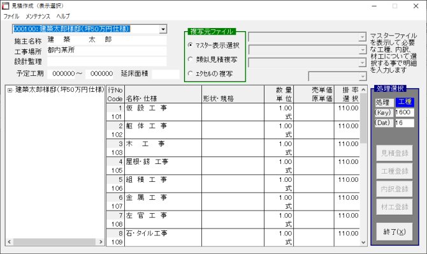Click the (Key) field showing 1600
The width and height of the screenshot is (427, 254).
point(405,112)
